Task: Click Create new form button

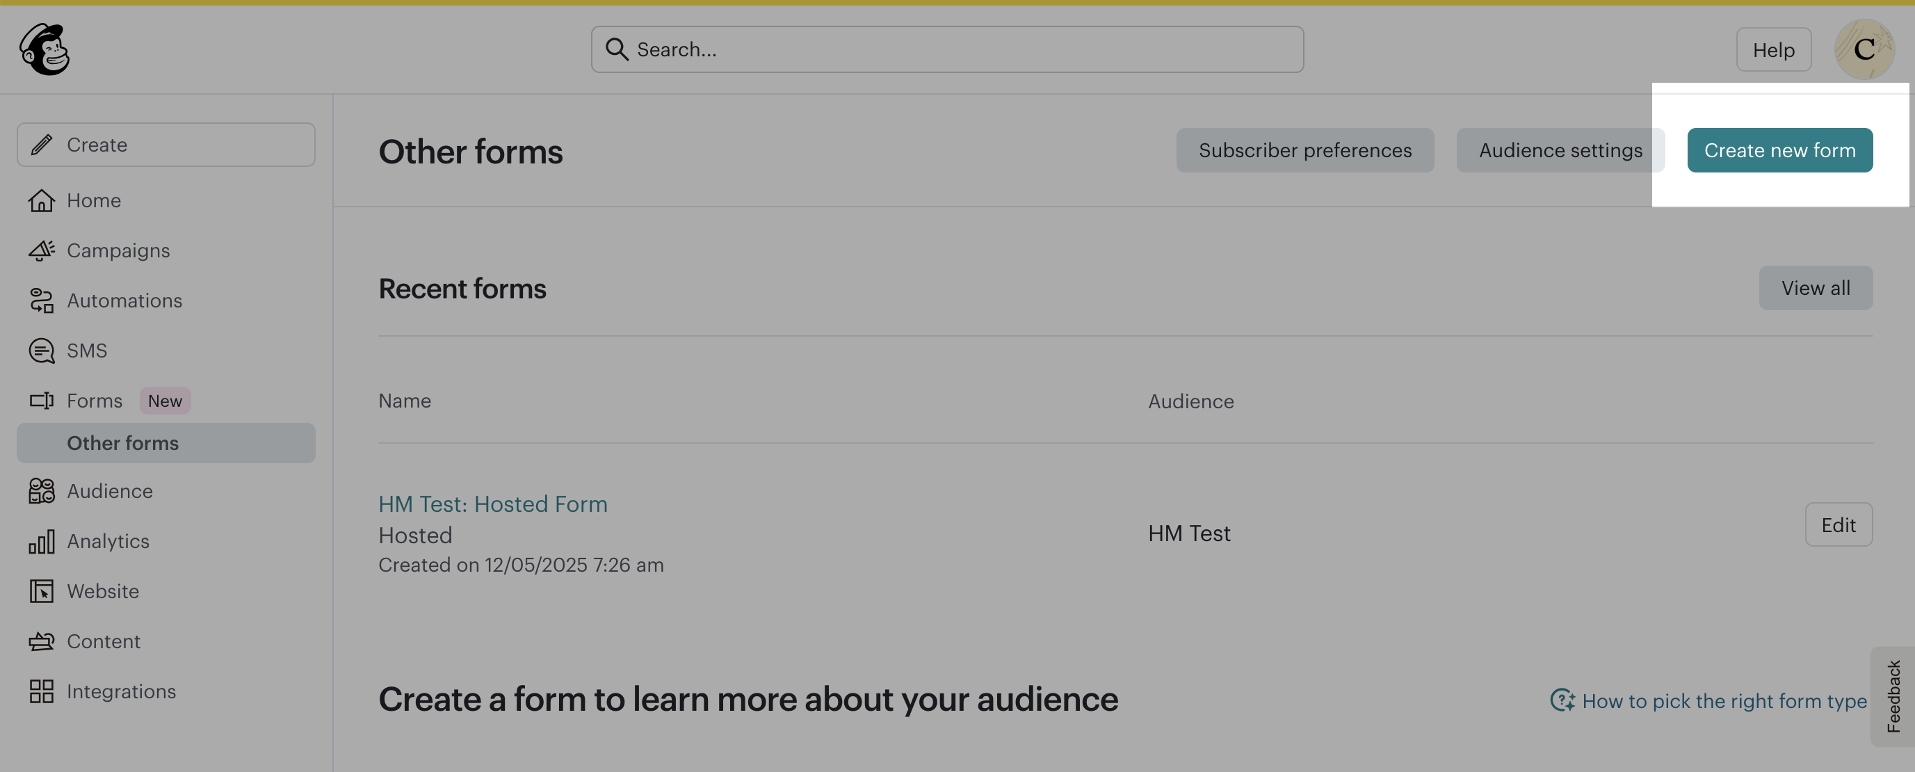Action: pos(1779,150)
